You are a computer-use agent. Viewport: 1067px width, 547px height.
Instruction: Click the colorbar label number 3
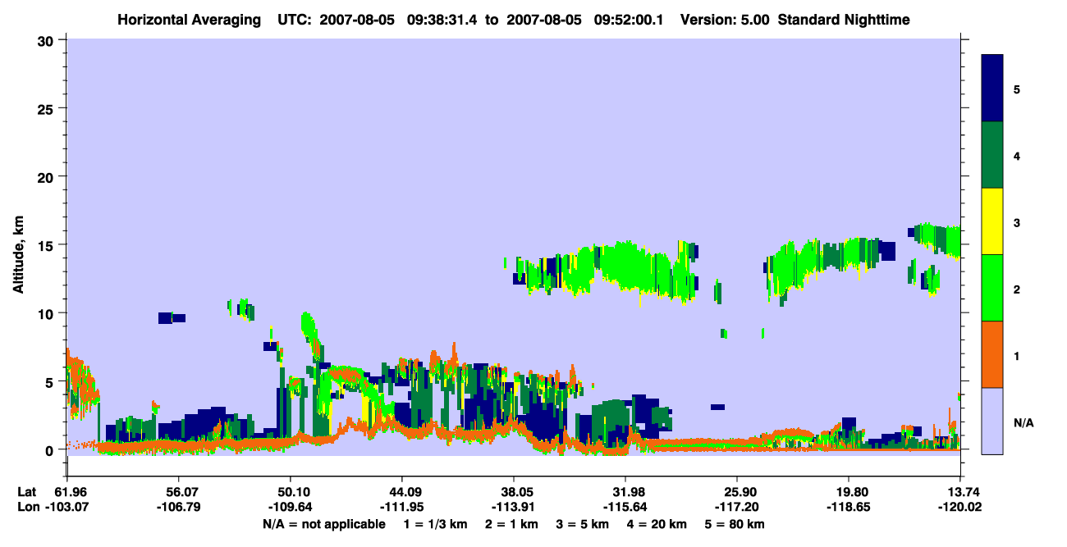click(x=1017, y=223)
